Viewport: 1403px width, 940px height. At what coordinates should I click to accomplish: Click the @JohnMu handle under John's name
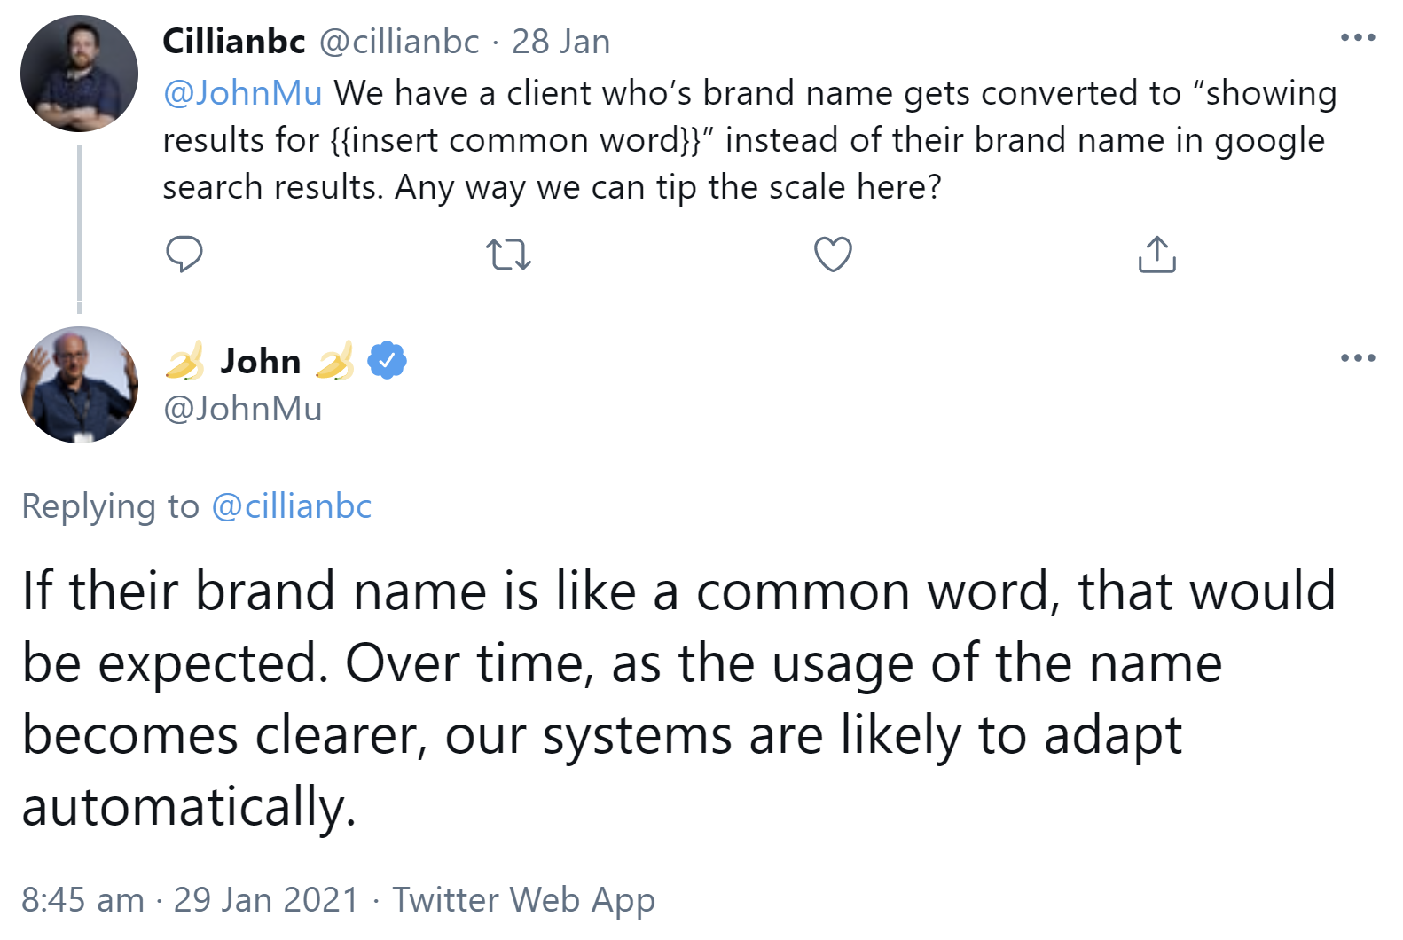242,409
